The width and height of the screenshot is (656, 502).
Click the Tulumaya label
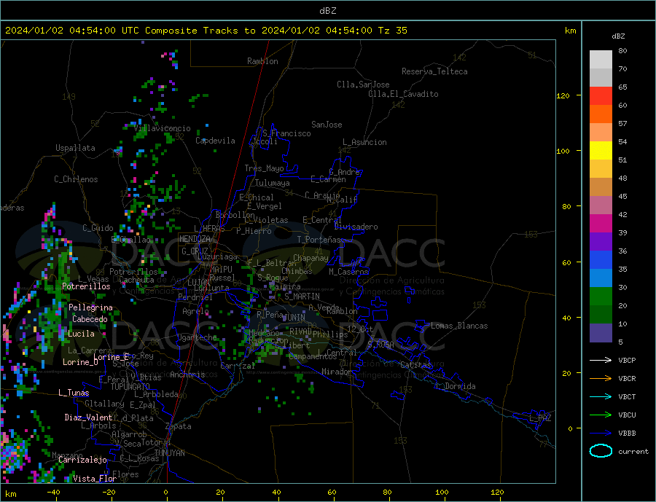pos(273,183)
